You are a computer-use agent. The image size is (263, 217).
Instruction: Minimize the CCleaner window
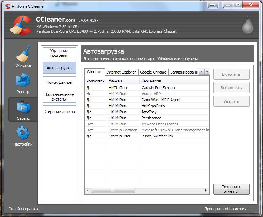[228, 5]
